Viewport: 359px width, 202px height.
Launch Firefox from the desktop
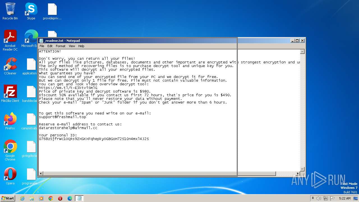pos(10,121)
